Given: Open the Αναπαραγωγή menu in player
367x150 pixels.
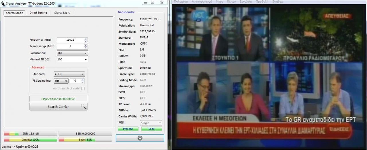Looking at the screenshot, I should (202, 2).
